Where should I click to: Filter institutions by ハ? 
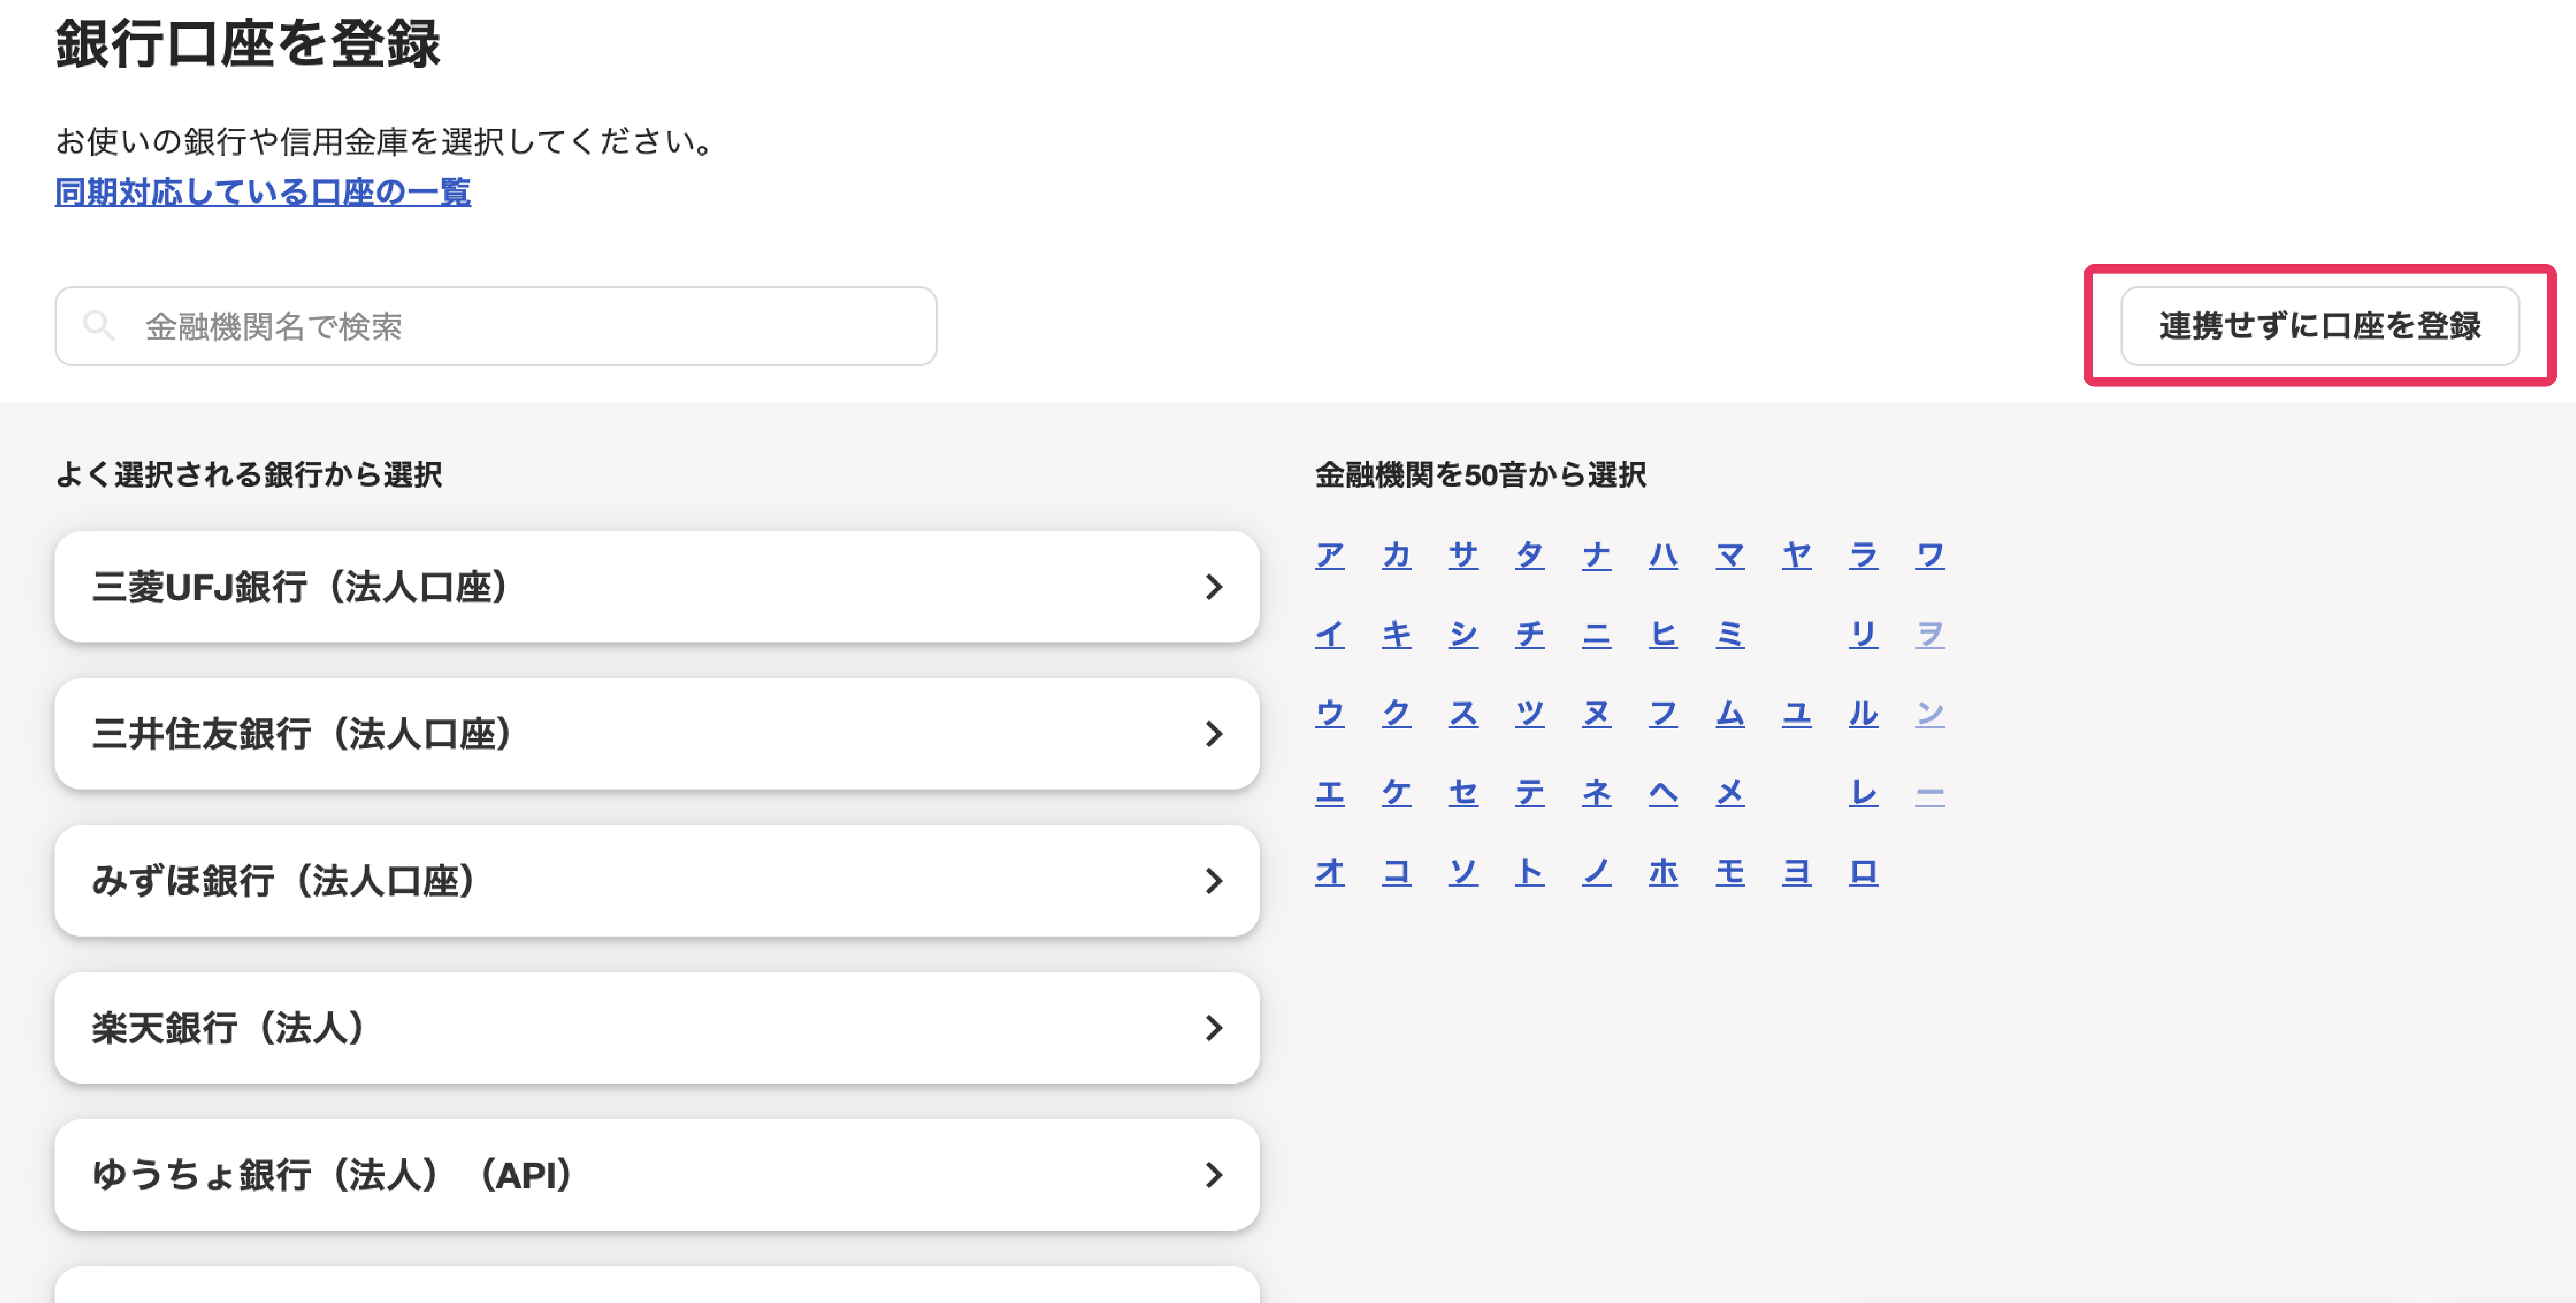pyautogui.click(x=1664, y=555)
